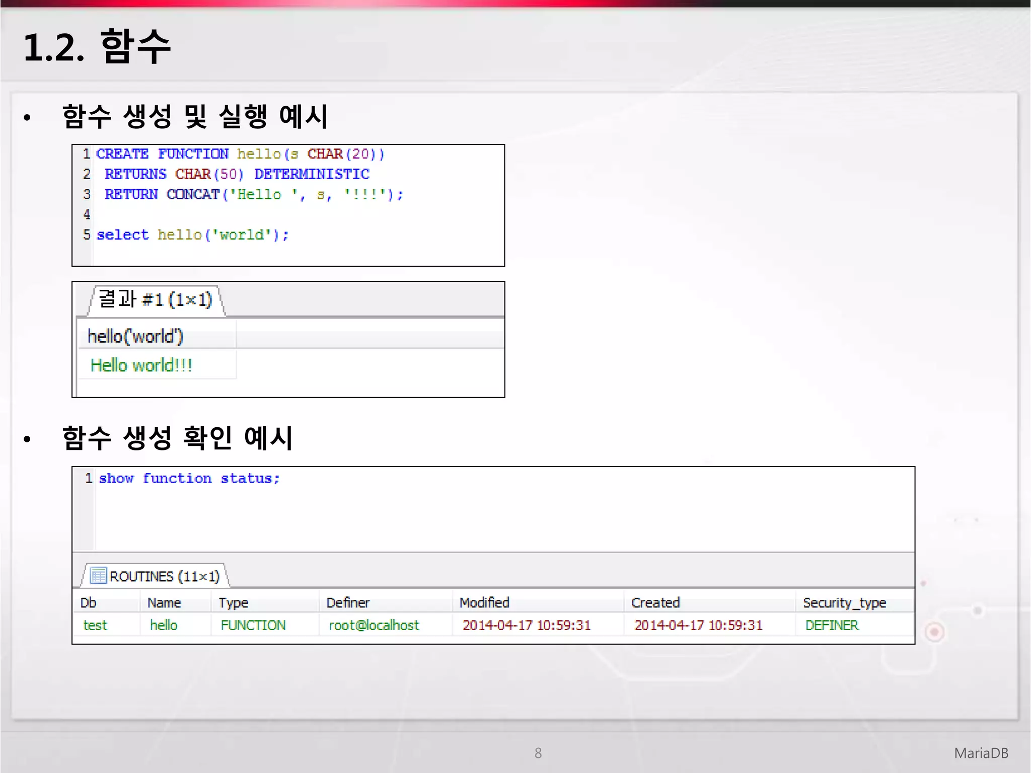
Task: Click the Modified column header
Action: click(x=538, y=602)
